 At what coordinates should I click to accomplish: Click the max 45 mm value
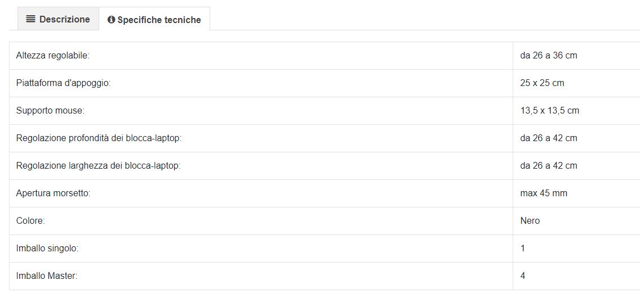[544, 193]
